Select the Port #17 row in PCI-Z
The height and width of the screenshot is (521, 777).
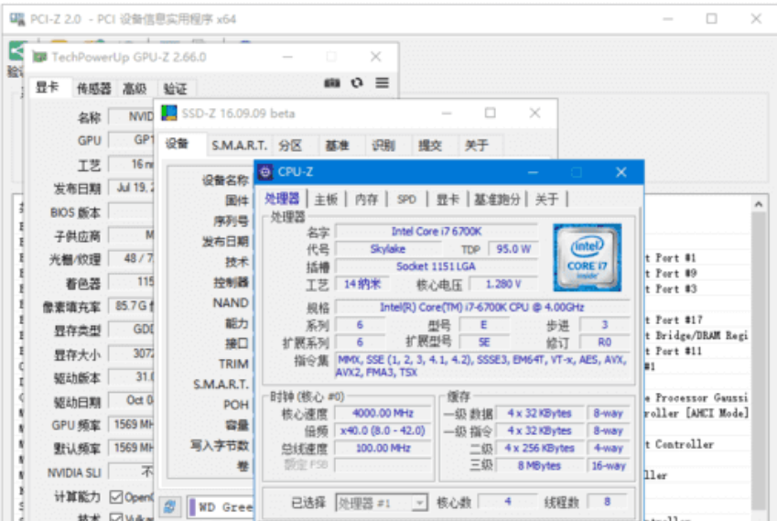696,320
